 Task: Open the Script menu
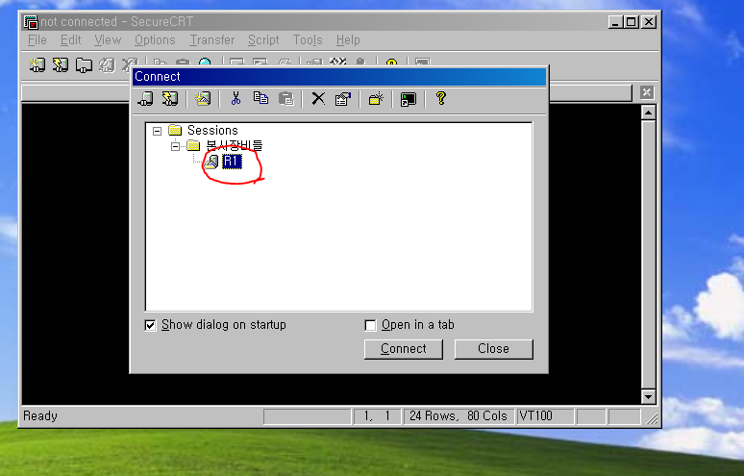pos(263,39)
